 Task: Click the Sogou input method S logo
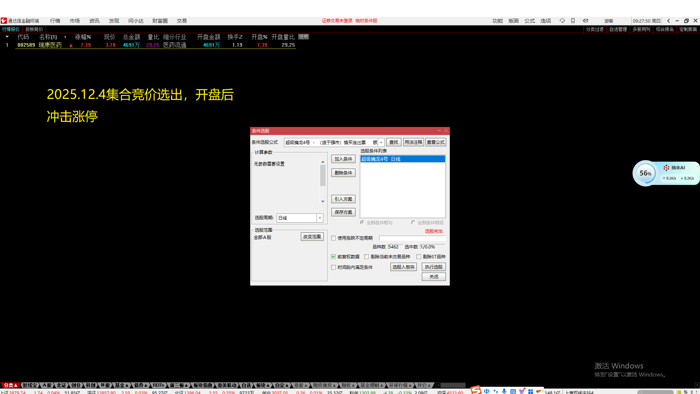coord(476,390)
